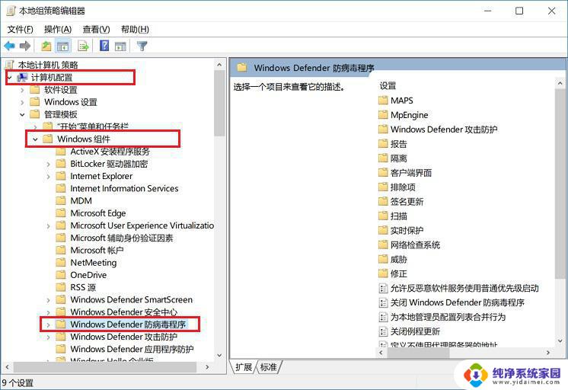Expand the BitLocker 驱动器加密 node
This screenshot has width=568, height=390.
click(x=48, y=165)
